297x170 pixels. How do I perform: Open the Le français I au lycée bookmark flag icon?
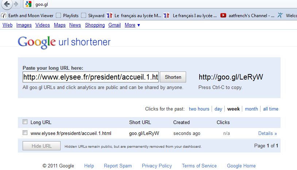(x=166, y=16)
